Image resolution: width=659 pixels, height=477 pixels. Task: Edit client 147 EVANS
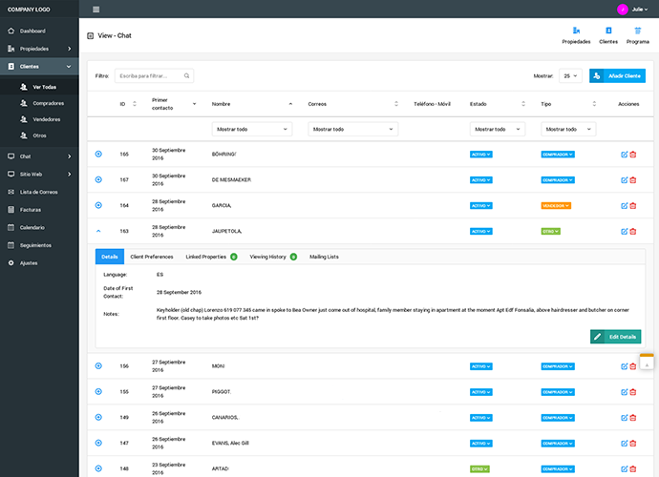[624, 444]
